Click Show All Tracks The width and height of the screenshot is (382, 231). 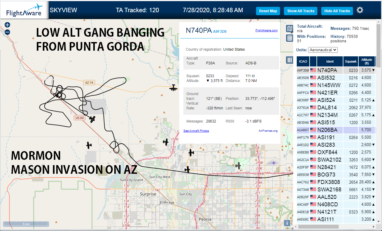pyautogui.click(x=301, y=11)
